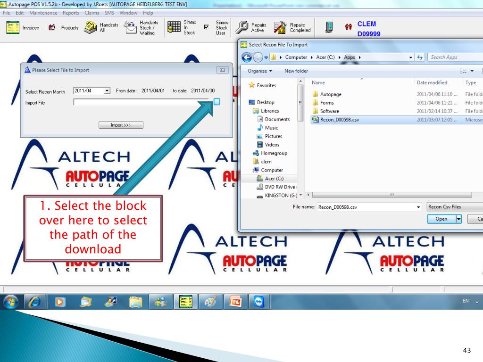Open the Edit menu

click(x=20, y=13)
